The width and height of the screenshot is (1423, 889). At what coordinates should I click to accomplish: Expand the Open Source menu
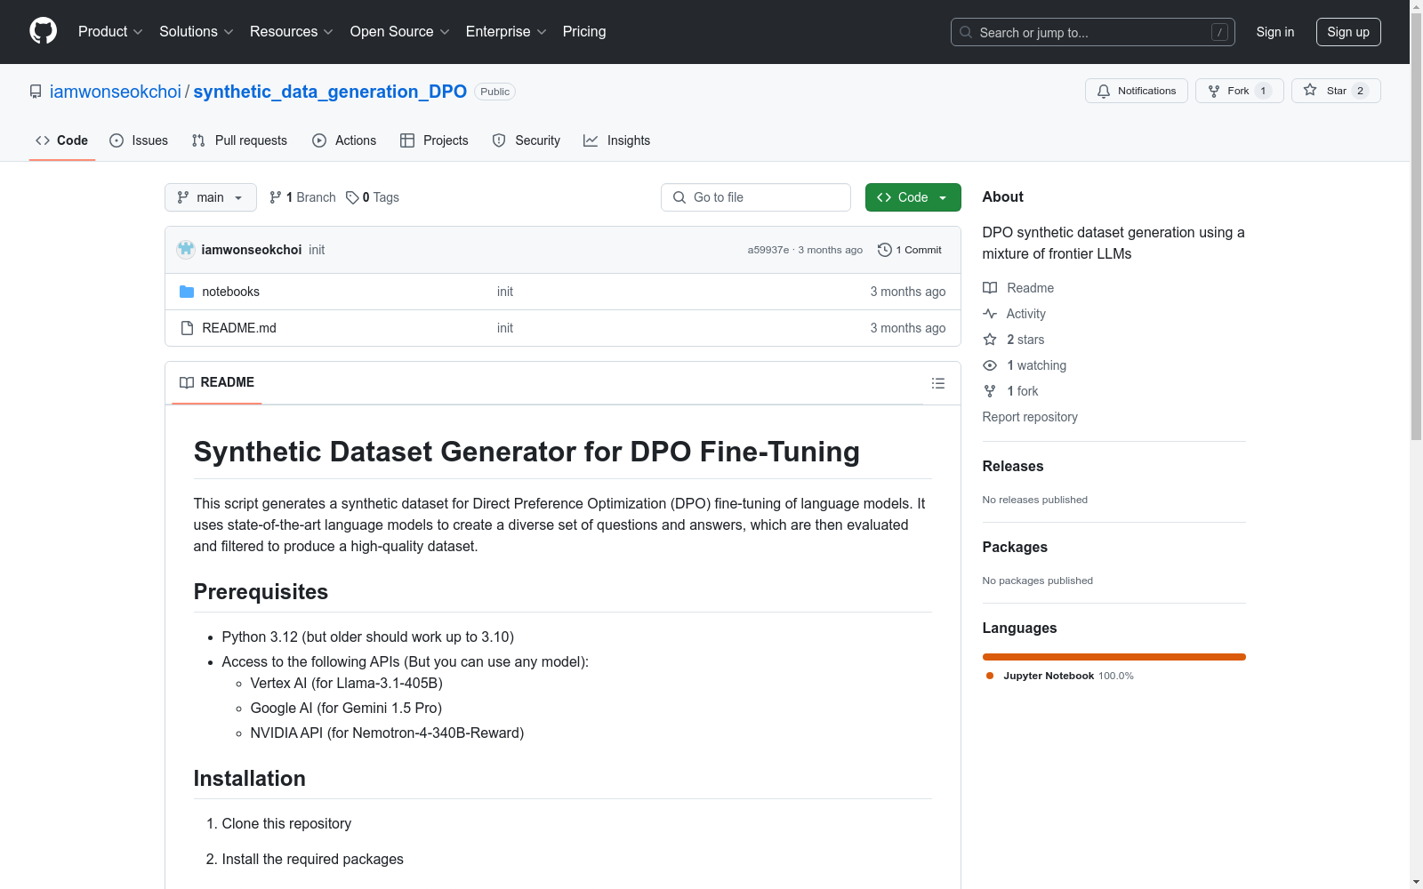pos(400,32)
